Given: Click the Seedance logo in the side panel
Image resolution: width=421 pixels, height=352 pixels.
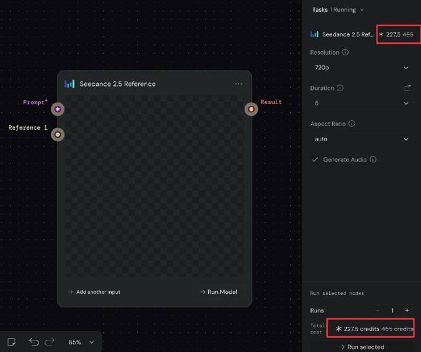Looking at the screenshot, I should (314, 34).
